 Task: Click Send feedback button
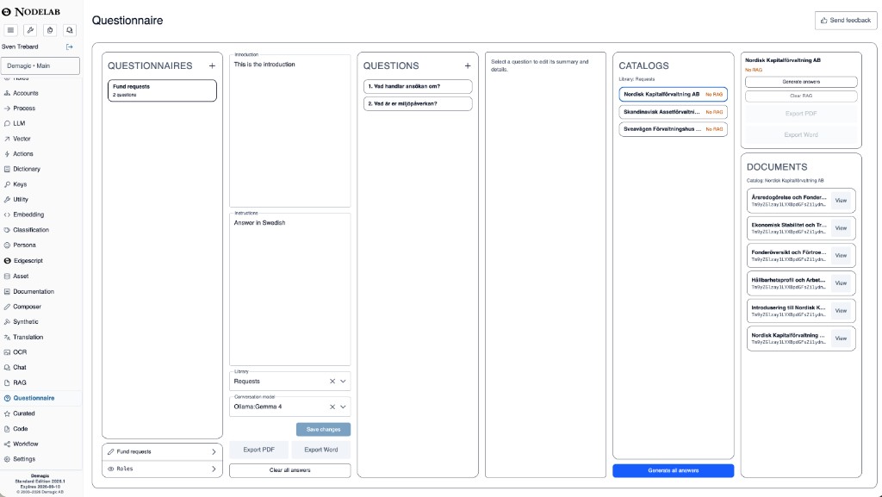846,20
